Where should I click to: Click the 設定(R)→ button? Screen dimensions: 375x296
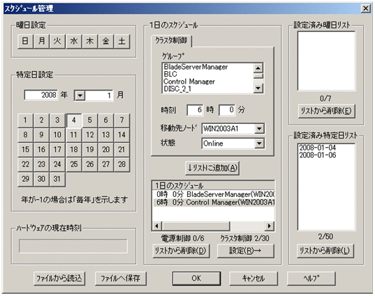tap(245, 251)
